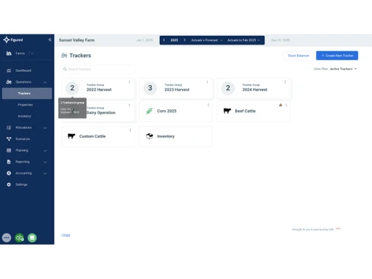Open options menu for 2024 Harvest
This screenshot has height=279, width=372.
point(285,82)
